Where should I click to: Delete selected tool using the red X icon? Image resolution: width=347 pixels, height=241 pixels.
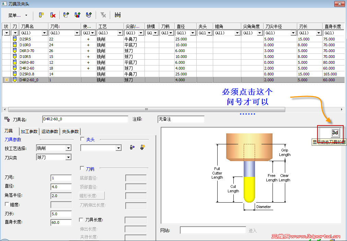[x=53, y=15]
